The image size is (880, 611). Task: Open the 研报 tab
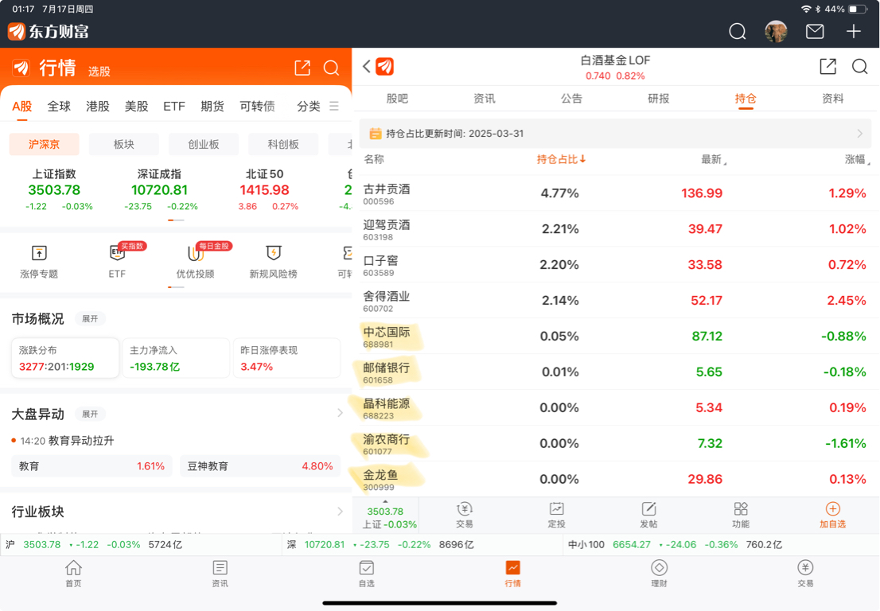pyautogui.click(x=658, y=99)
